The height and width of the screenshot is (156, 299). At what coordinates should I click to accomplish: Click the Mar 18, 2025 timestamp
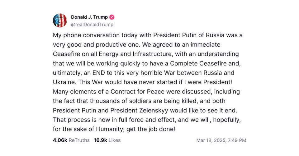tap(221, 140)
